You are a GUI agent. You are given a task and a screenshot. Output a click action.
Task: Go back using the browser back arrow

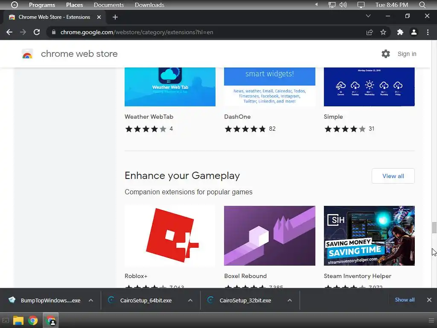(9, 32)
